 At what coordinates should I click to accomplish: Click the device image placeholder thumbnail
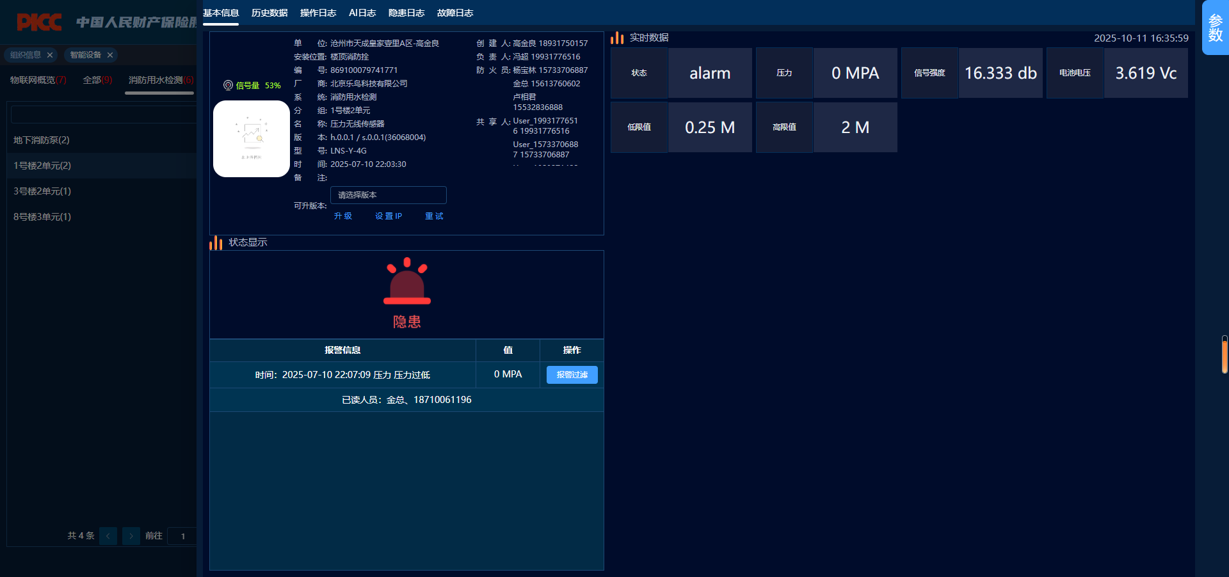click(252, 139)
